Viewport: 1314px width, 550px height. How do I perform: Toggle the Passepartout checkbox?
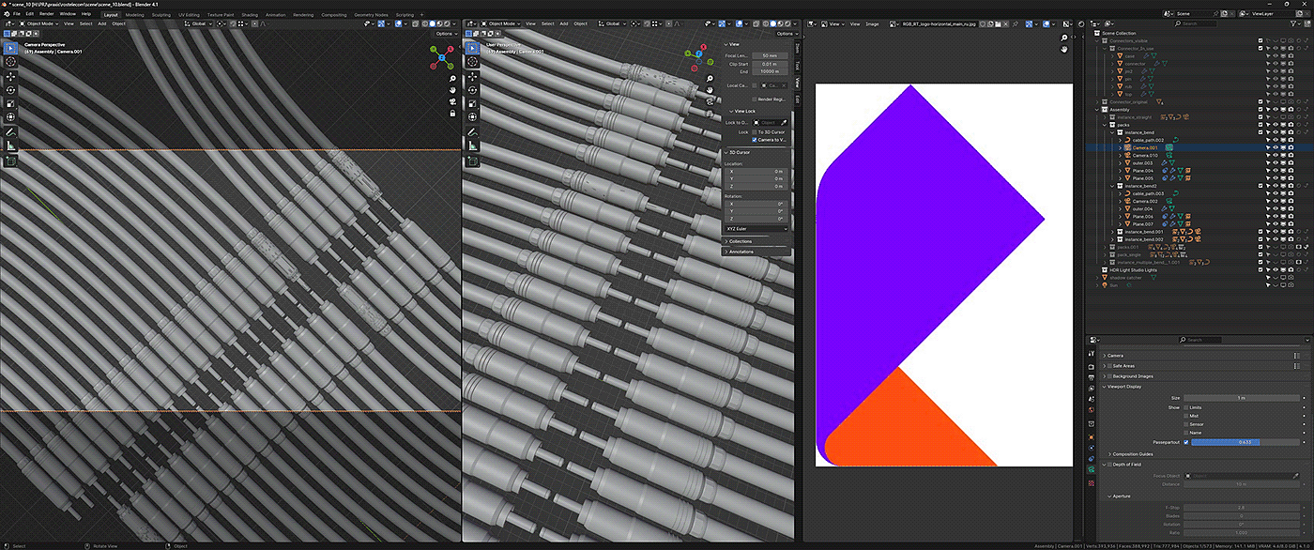(1186, 441)
